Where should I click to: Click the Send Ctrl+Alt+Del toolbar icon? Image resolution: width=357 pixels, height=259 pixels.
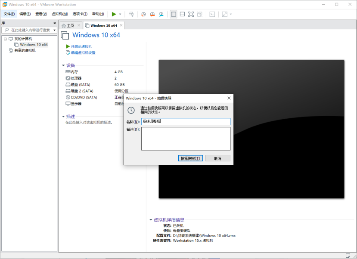click(x=131, y=14)
